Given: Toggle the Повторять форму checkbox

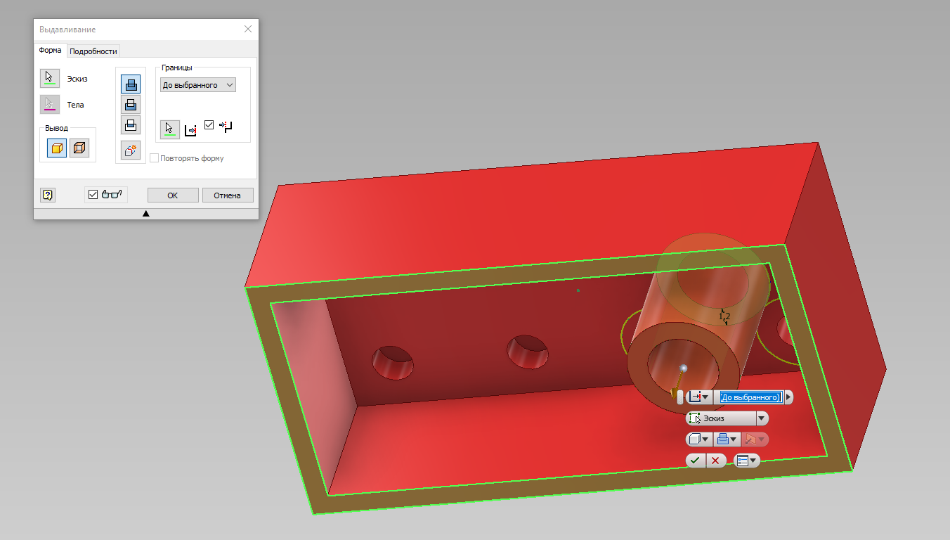Looking at the screenshot, I should 155,158.
